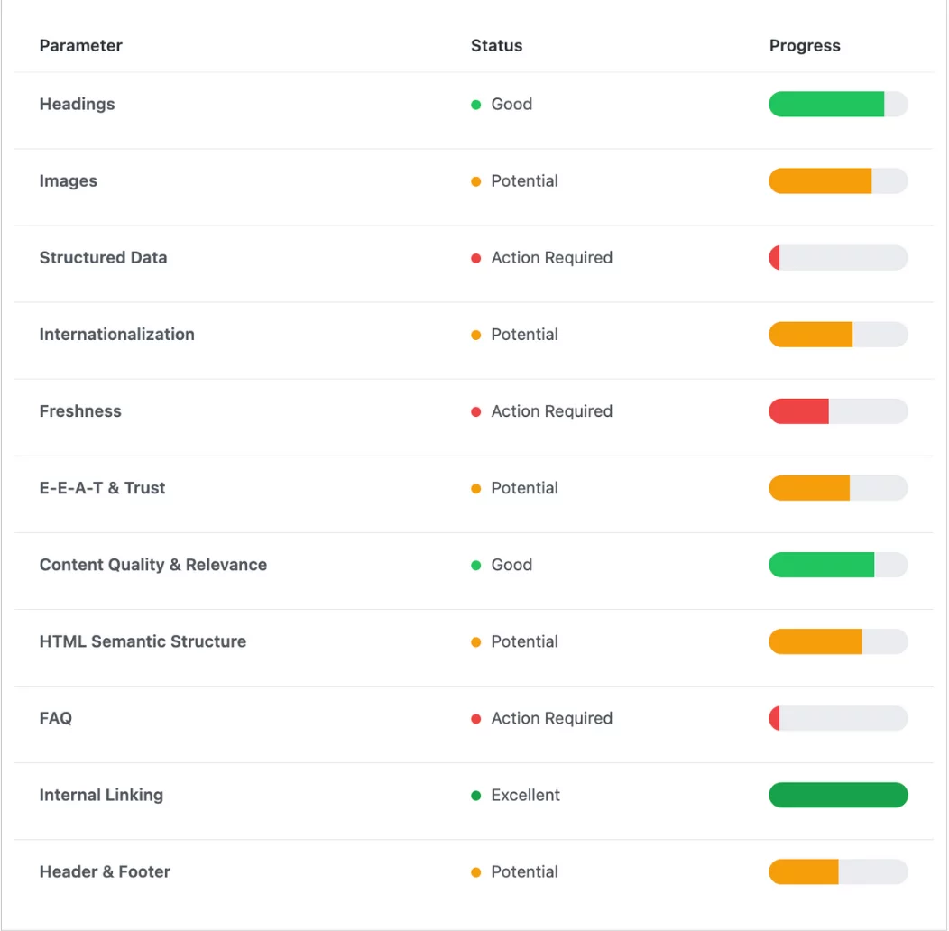Click the Action Required status for FAQ

551,719
